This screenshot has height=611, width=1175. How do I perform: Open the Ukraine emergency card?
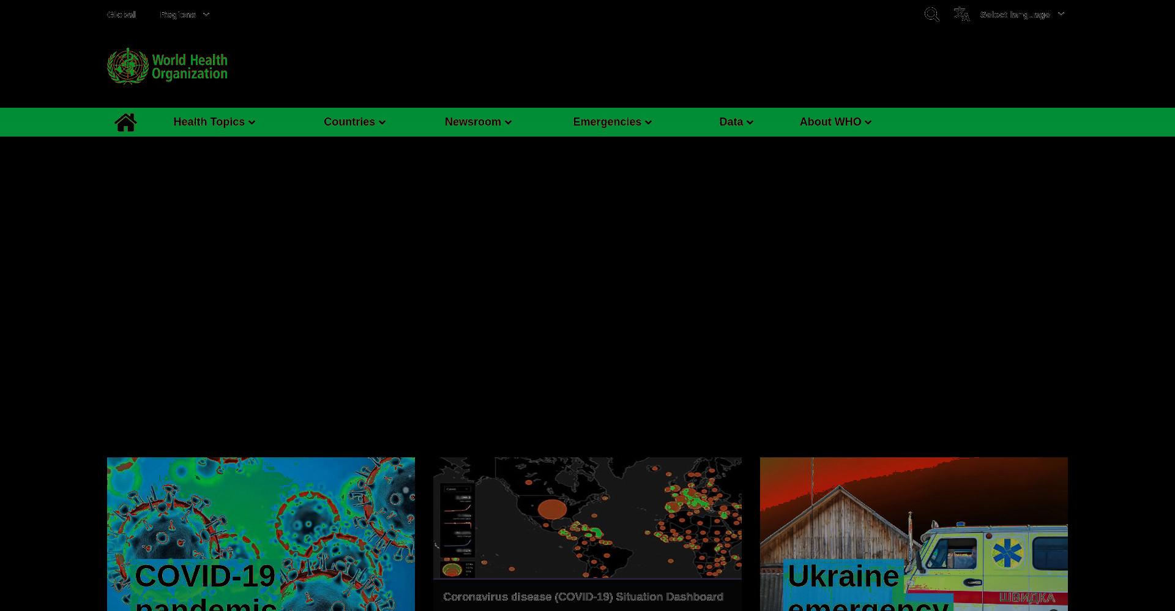point(914,534)
